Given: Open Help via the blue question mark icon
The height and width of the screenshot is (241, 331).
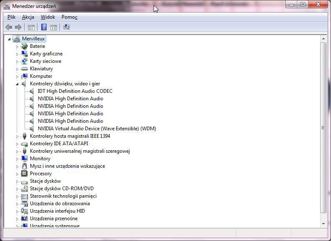Looking at the screenshot, I should 44,27.
